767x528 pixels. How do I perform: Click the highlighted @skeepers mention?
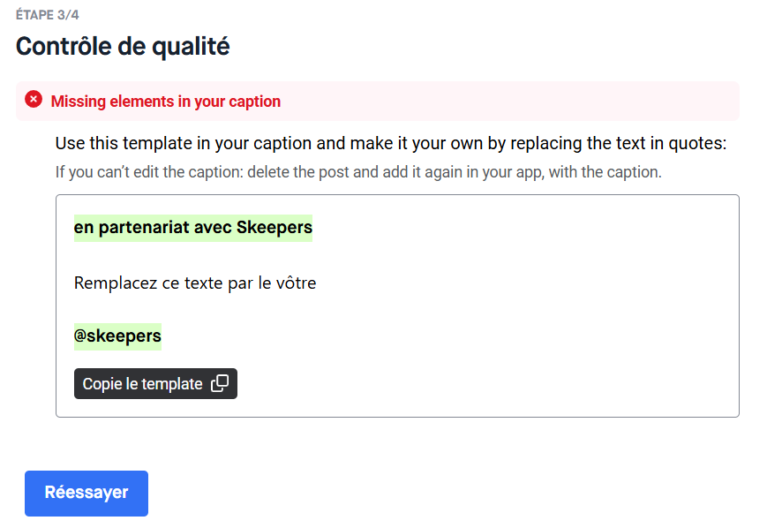click(117, 336)
